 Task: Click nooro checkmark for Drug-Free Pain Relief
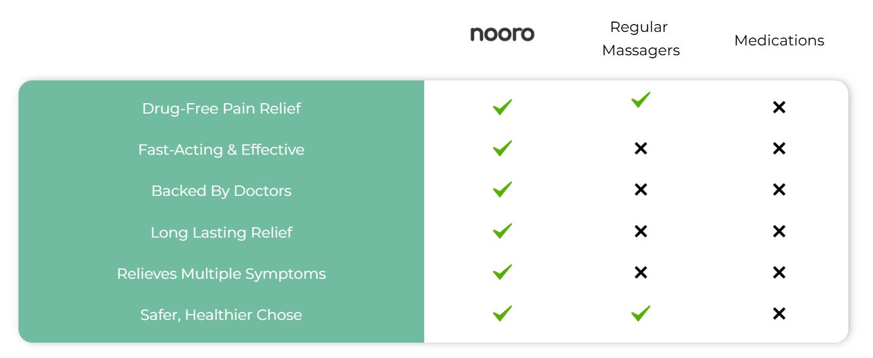(502, 107)
